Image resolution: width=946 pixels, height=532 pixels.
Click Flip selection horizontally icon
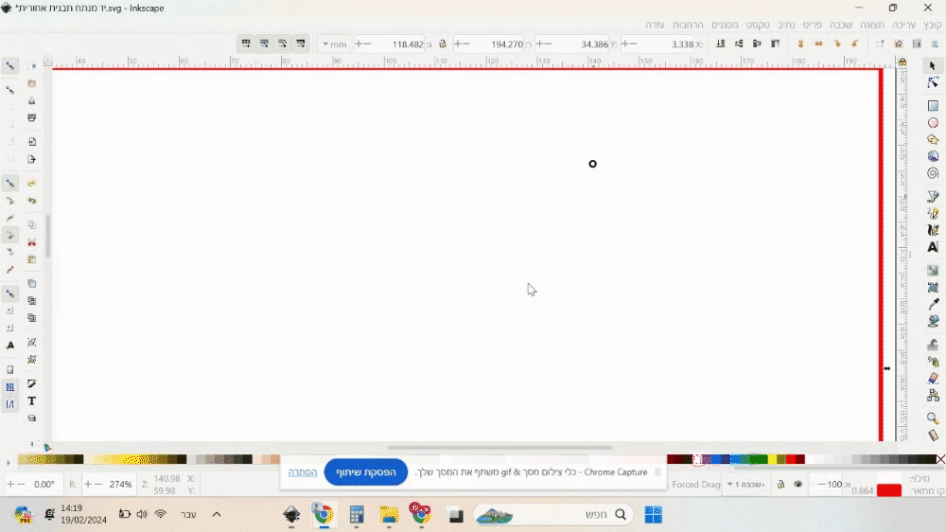point(818,44)
